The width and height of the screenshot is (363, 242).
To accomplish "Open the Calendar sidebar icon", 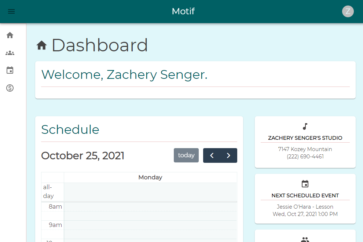I will pos(10,70).
